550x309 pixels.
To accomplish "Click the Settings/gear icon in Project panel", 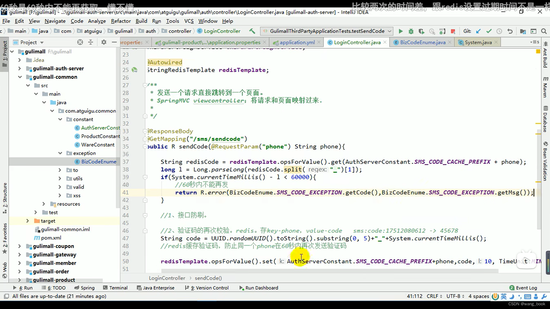I will pos(104,42).
